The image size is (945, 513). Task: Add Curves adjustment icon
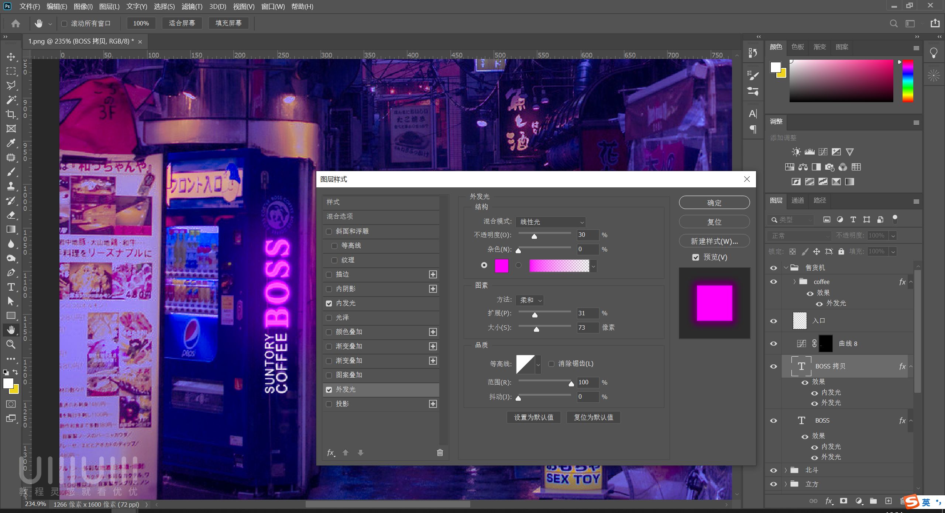pyautogui.click(x=823, y=152)
